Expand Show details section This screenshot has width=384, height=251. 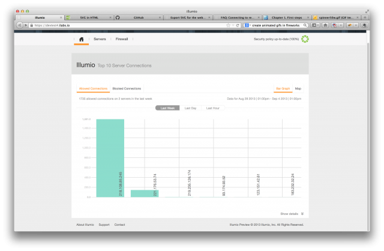292,214
